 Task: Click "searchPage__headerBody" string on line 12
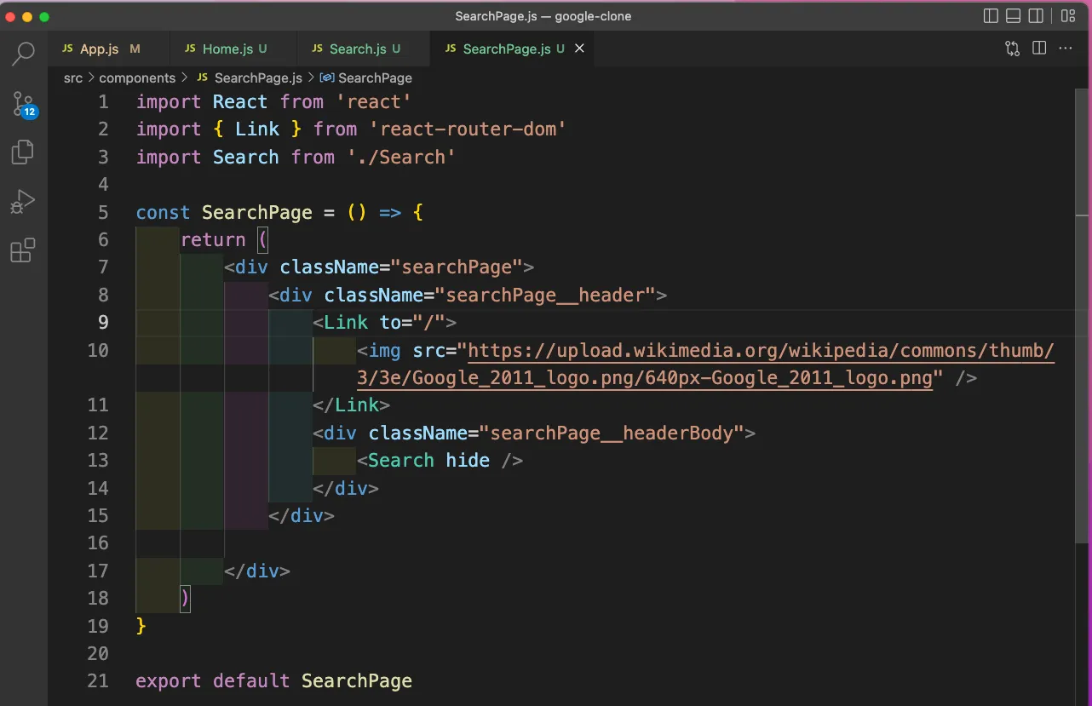[612, 433]
